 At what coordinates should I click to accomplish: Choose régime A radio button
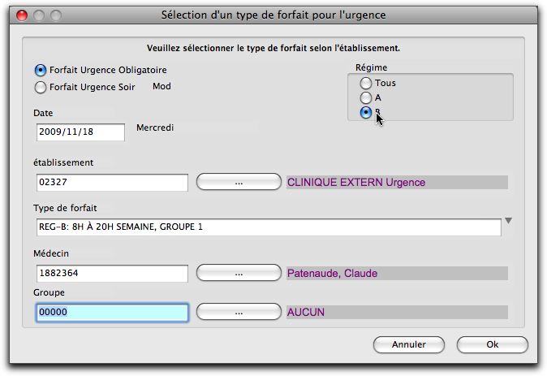[365, 97]
